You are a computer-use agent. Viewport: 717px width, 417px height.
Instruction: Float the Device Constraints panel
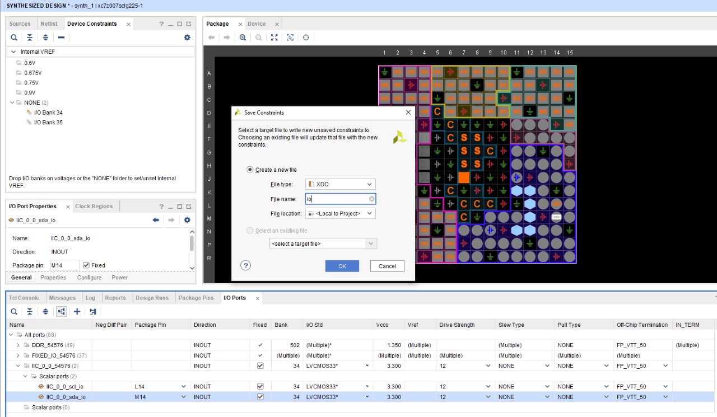pyautogui.click(x=189, y=24)
